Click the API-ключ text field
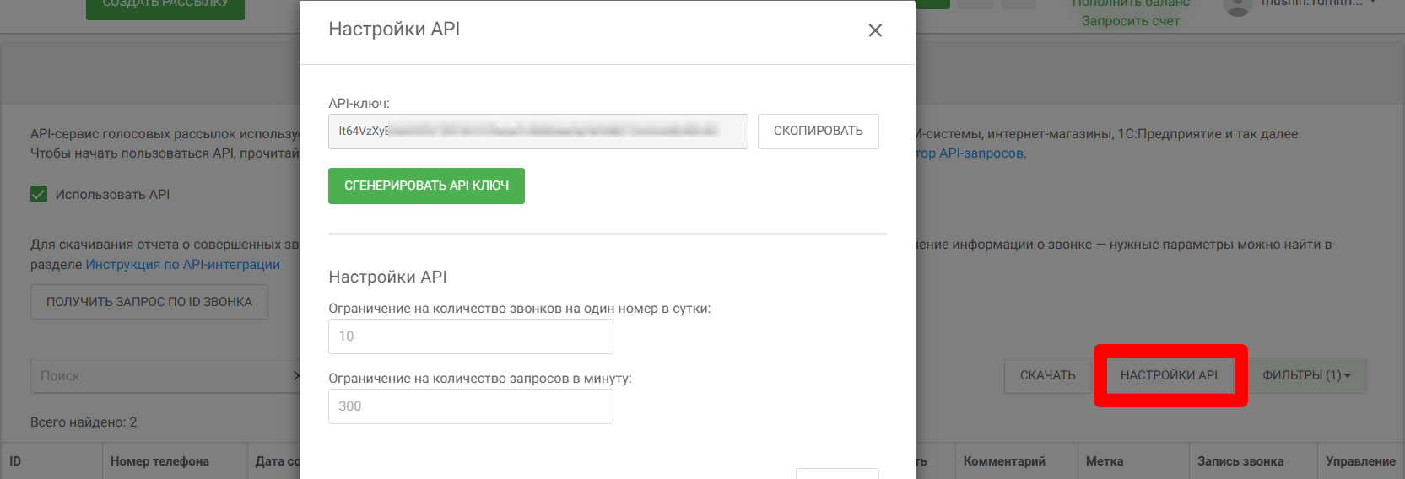This screenshot has width=1405, height=479. tap(538, 132)
